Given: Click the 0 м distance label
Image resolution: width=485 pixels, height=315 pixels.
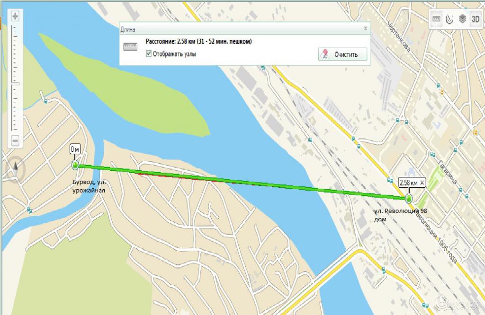Looking at the screenshot, I should pos(75,149).
